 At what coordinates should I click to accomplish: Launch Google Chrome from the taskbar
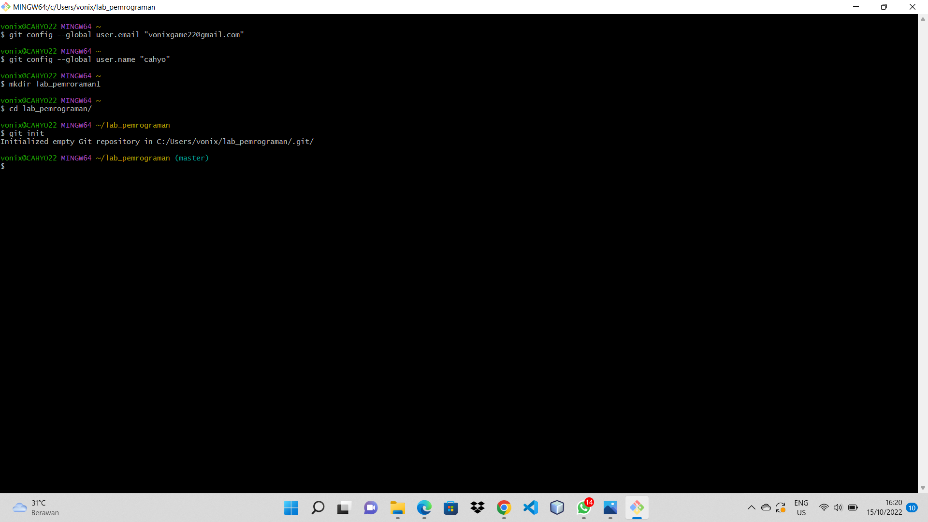pyautogui.click(x=504, y=507)
